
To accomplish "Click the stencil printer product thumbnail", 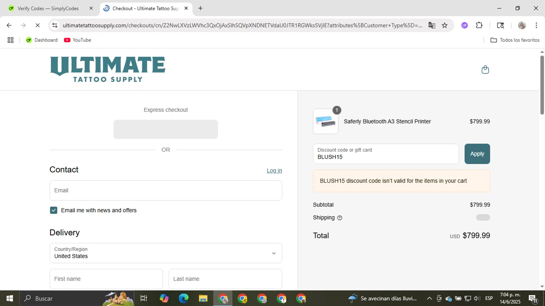I will pos(326,122).
